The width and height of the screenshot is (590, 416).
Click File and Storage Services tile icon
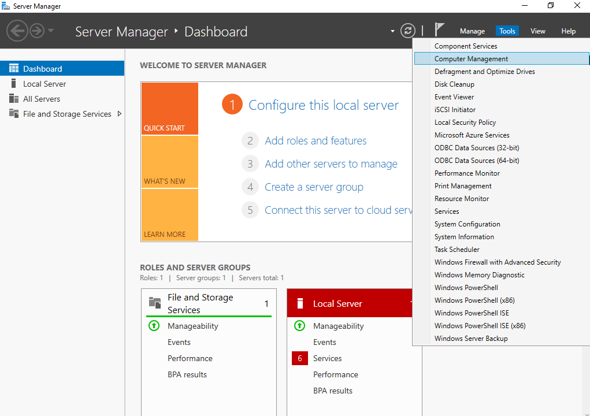[x=155, y=302]
